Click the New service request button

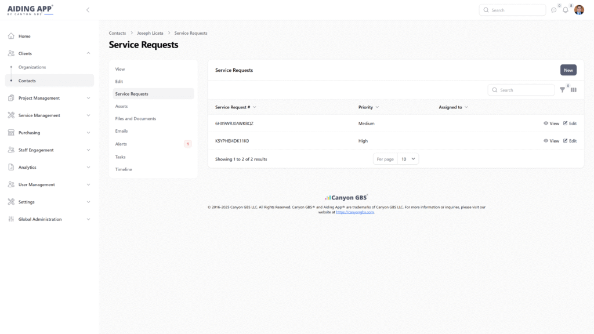[x=568, y=70]
